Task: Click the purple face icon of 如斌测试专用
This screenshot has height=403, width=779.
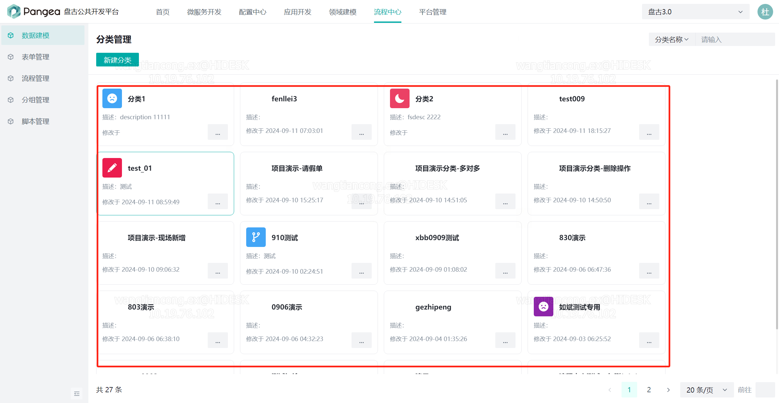Action: (x=544, y=307)
